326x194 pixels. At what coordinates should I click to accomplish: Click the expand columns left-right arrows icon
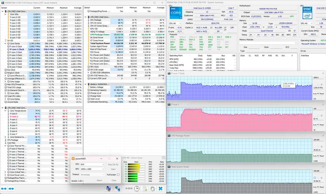click(4, 189)
